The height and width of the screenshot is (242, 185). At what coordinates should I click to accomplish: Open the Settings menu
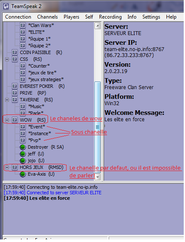(x=151, y=17)
